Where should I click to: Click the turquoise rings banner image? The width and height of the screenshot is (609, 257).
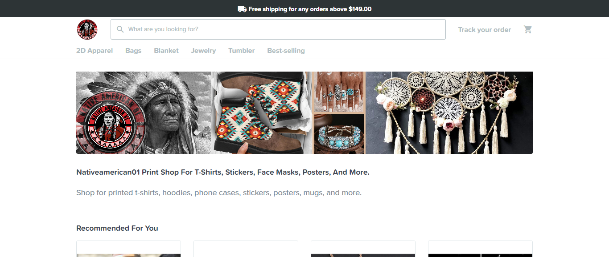(339, 91)
